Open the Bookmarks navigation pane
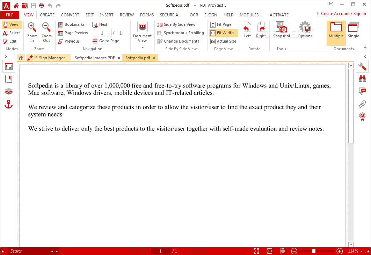The image size is (371, 255). (71, 24)
